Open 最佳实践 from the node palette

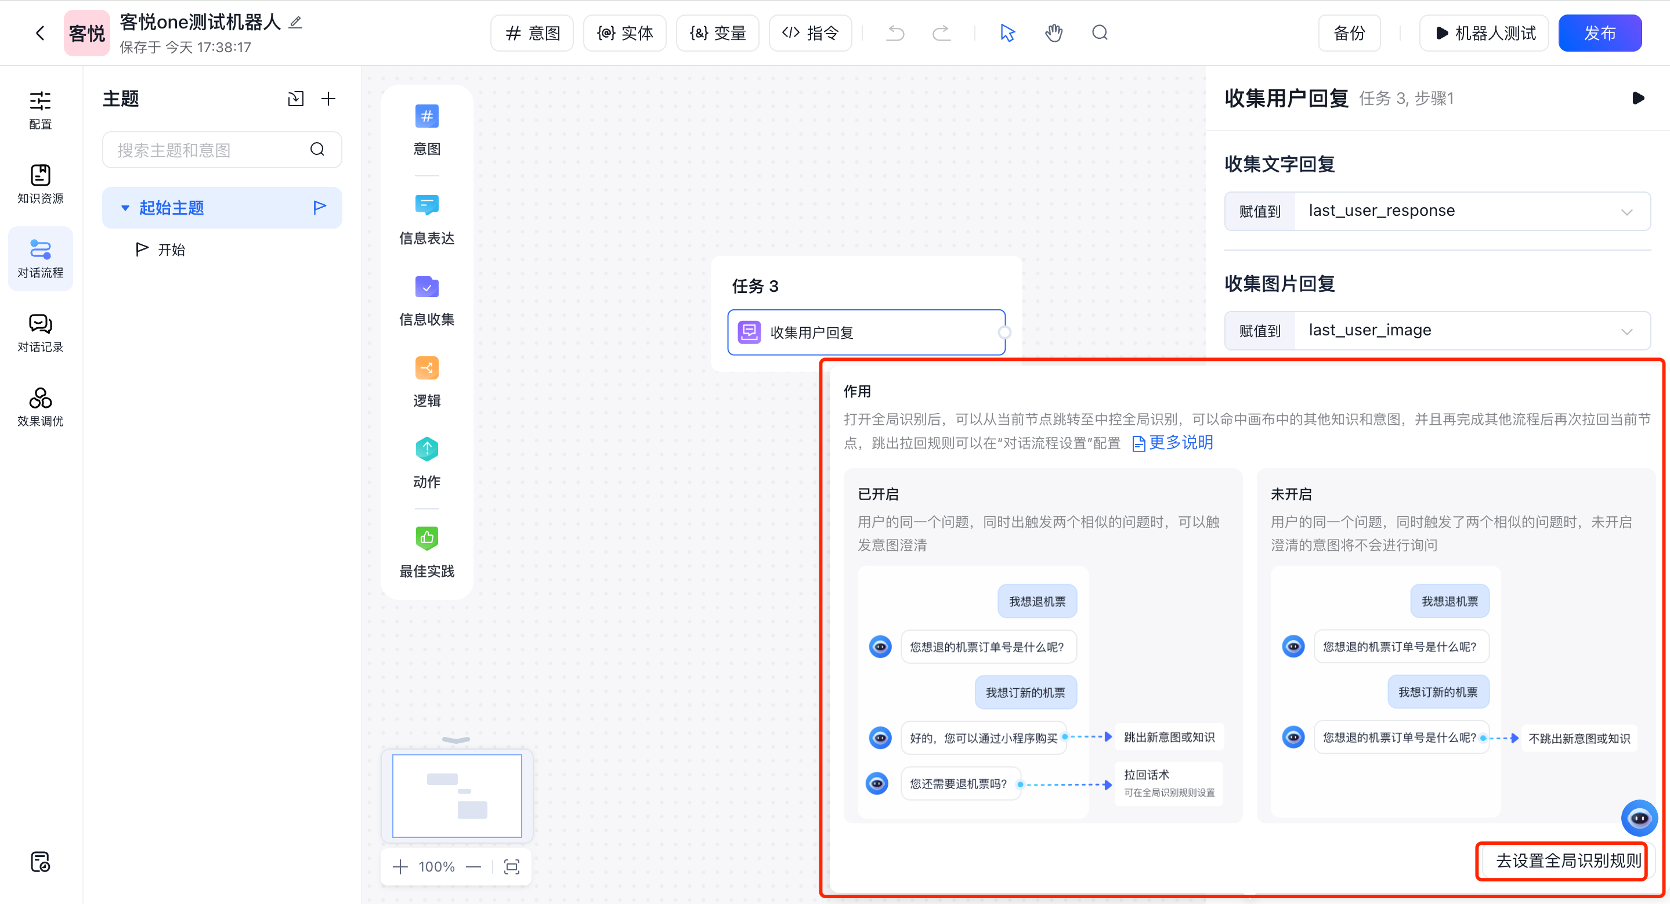[426, 553]
